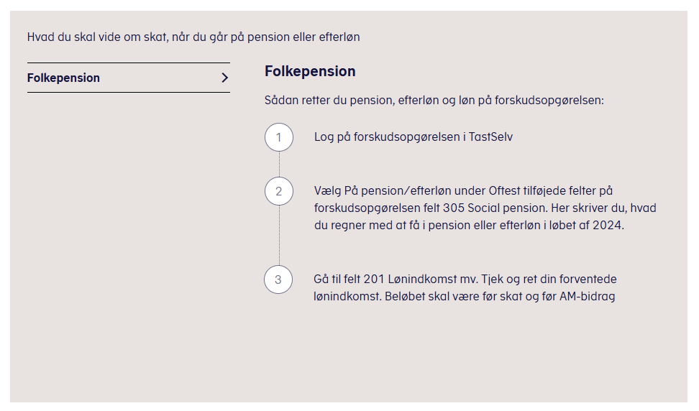
Task: Click dotted connector between steps 1 and 2
Action: [x=279, y=164]
